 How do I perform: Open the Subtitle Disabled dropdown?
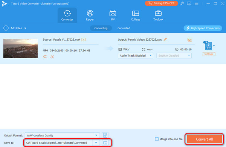click(174, 56)
